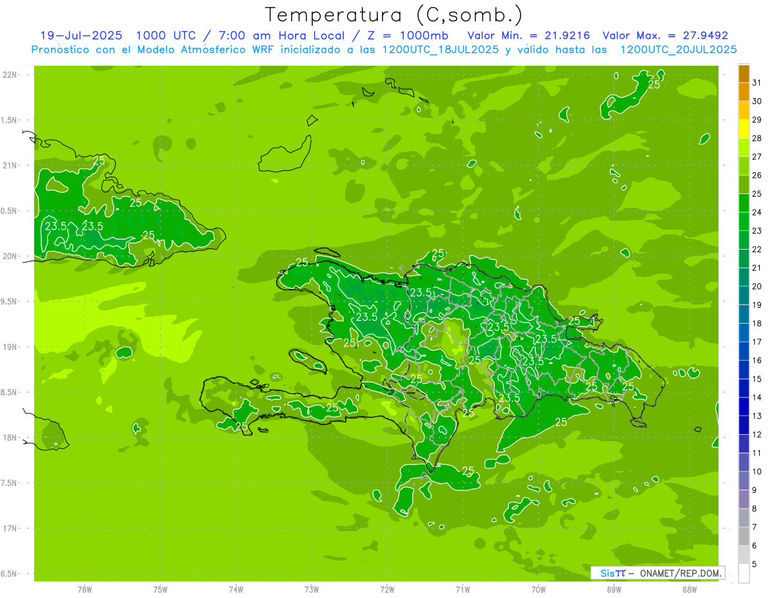Select the date text '19-Jul-2025'
The width and height of the screenshot is (774, 598).
click(80, 35)
